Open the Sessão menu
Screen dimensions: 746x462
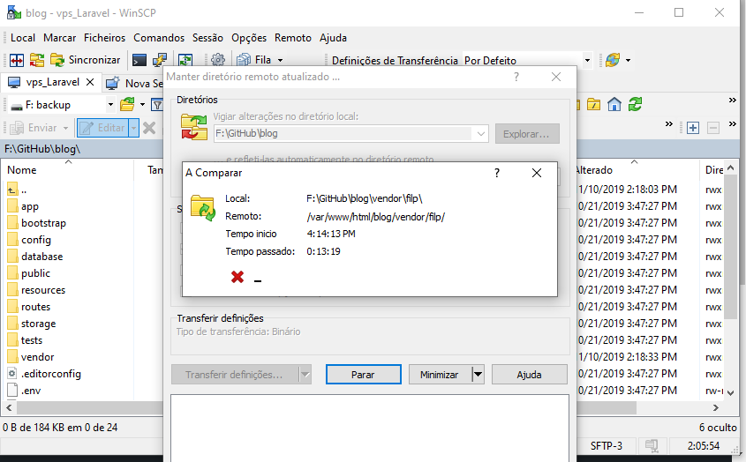coord(207,38)
